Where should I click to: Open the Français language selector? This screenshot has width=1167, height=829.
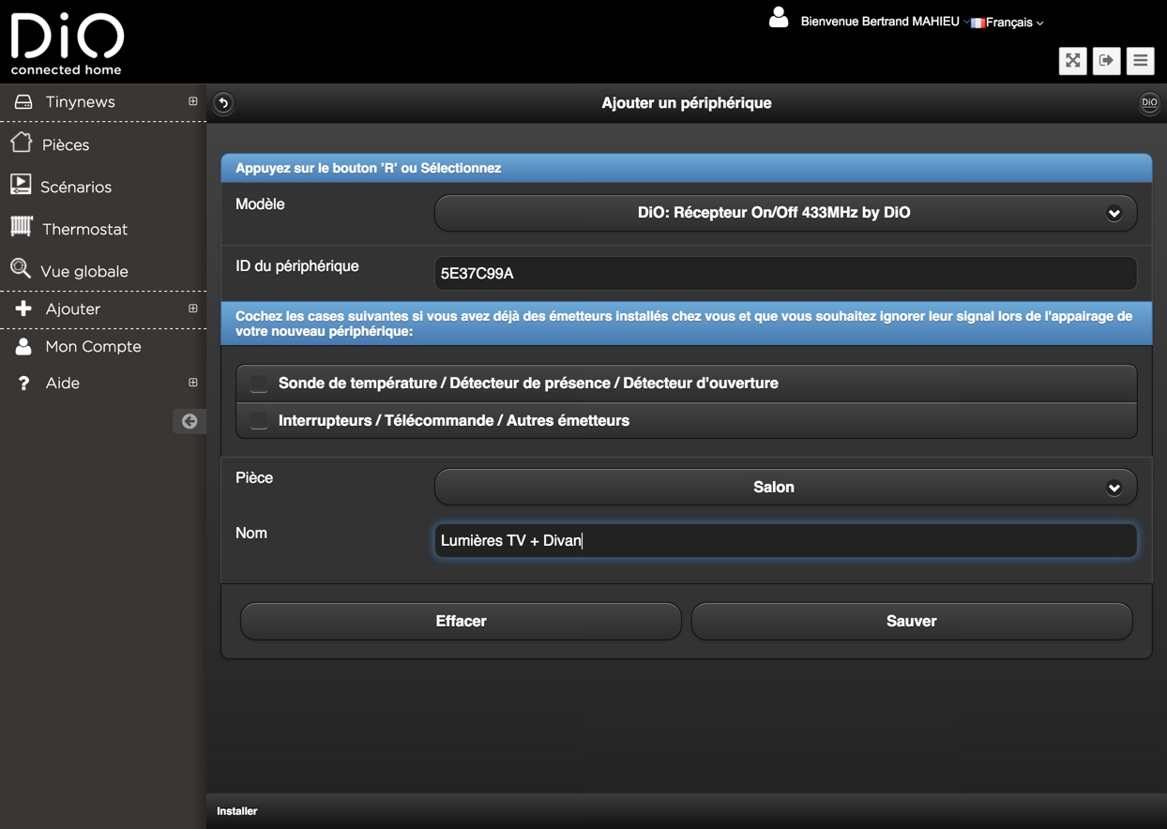(x=1008, y=23)
